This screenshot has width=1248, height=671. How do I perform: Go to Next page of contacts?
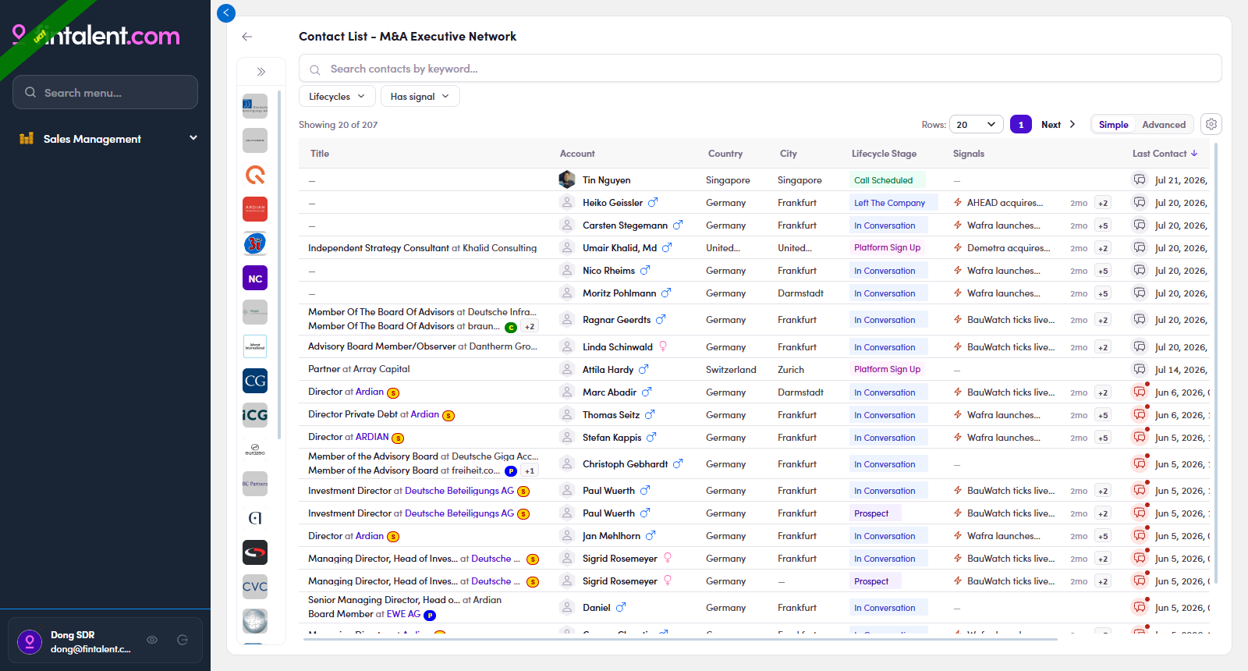pyautogui.click(x=1058, y=125)
